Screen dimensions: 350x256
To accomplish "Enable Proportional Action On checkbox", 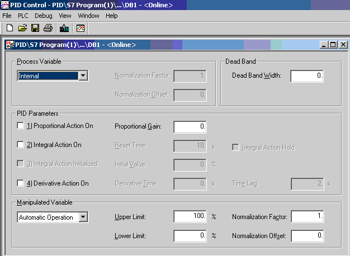I will [x=20, y=126].
